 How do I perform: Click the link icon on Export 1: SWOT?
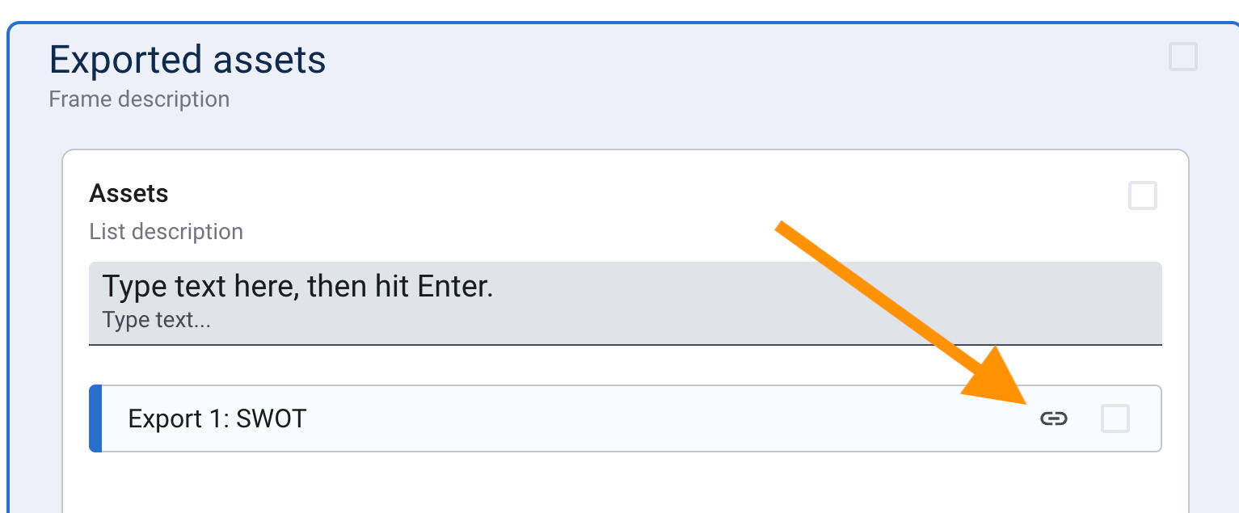click(x=1054, y=418)
